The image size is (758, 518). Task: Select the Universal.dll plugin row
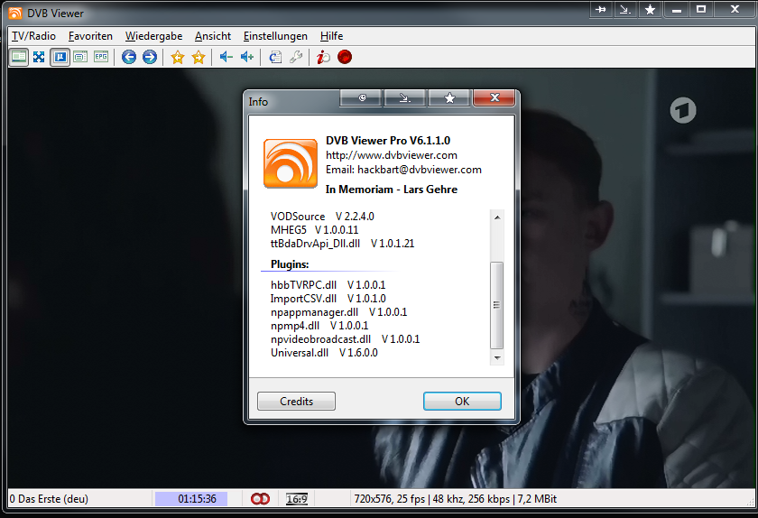pos(324,353)
